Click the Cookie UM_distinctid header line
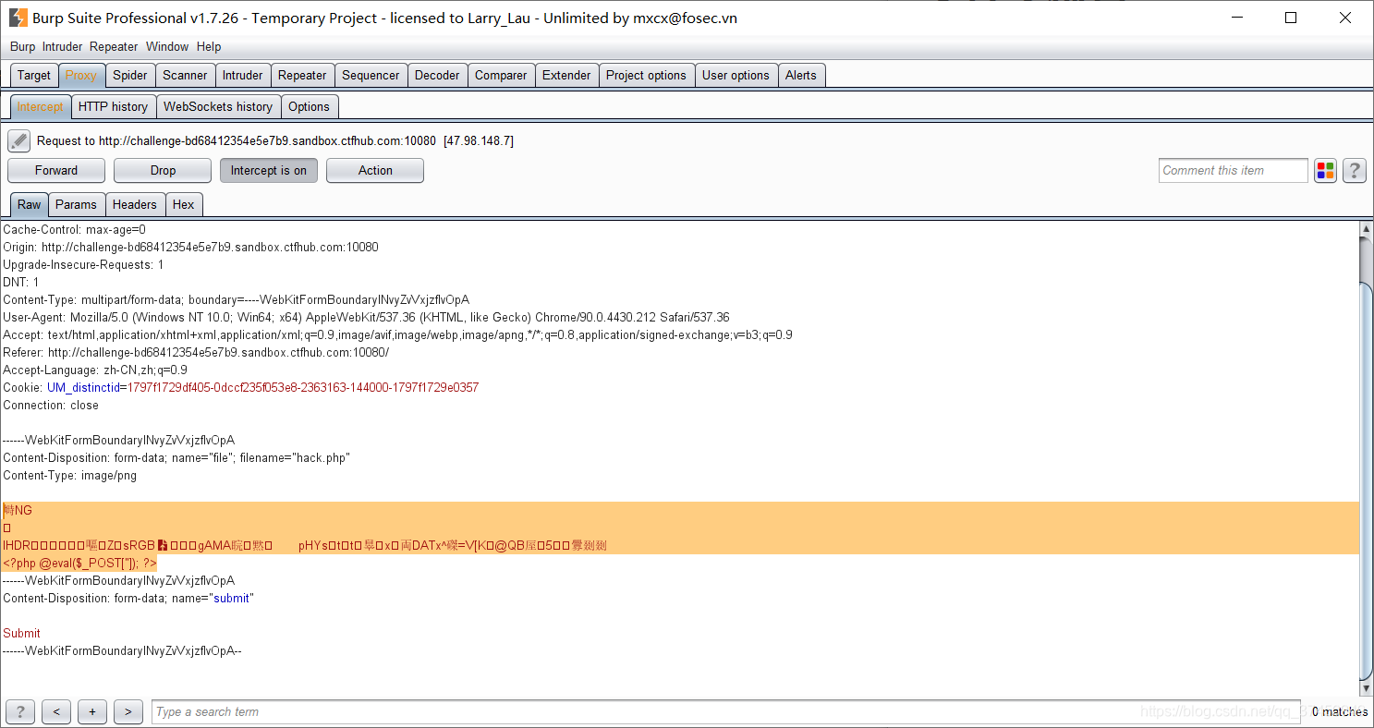The width and height of the screenshot is (1374, 728). 240,387
